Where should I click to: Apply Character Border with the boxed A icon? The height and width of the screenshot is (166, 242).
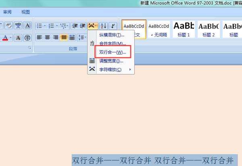27,25
